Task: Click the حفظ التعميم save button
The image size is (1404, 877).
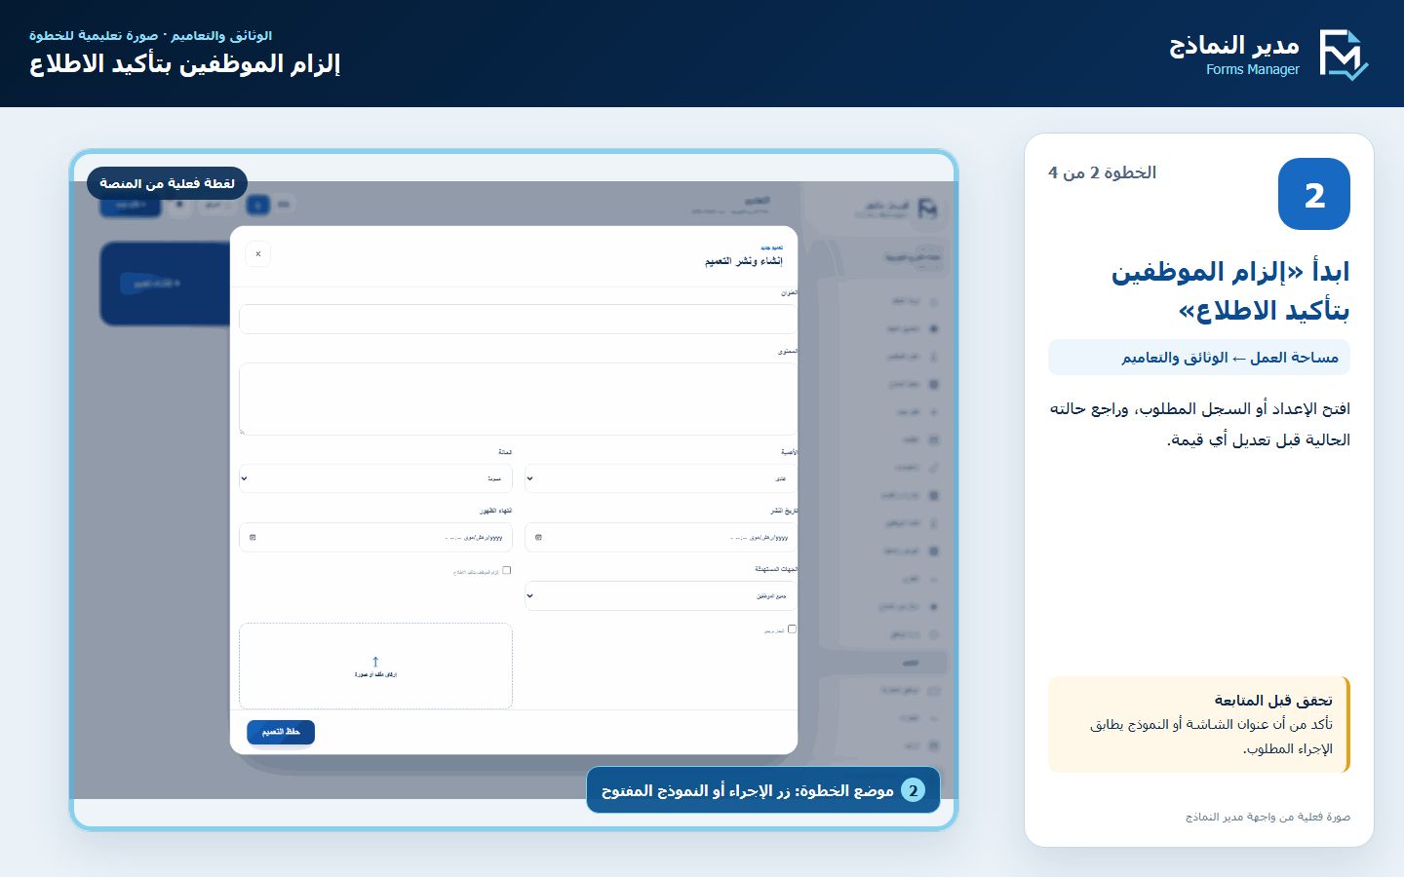Action: (x=281, y=732)
